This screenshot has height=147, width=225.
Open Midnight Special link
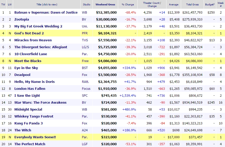28,110
